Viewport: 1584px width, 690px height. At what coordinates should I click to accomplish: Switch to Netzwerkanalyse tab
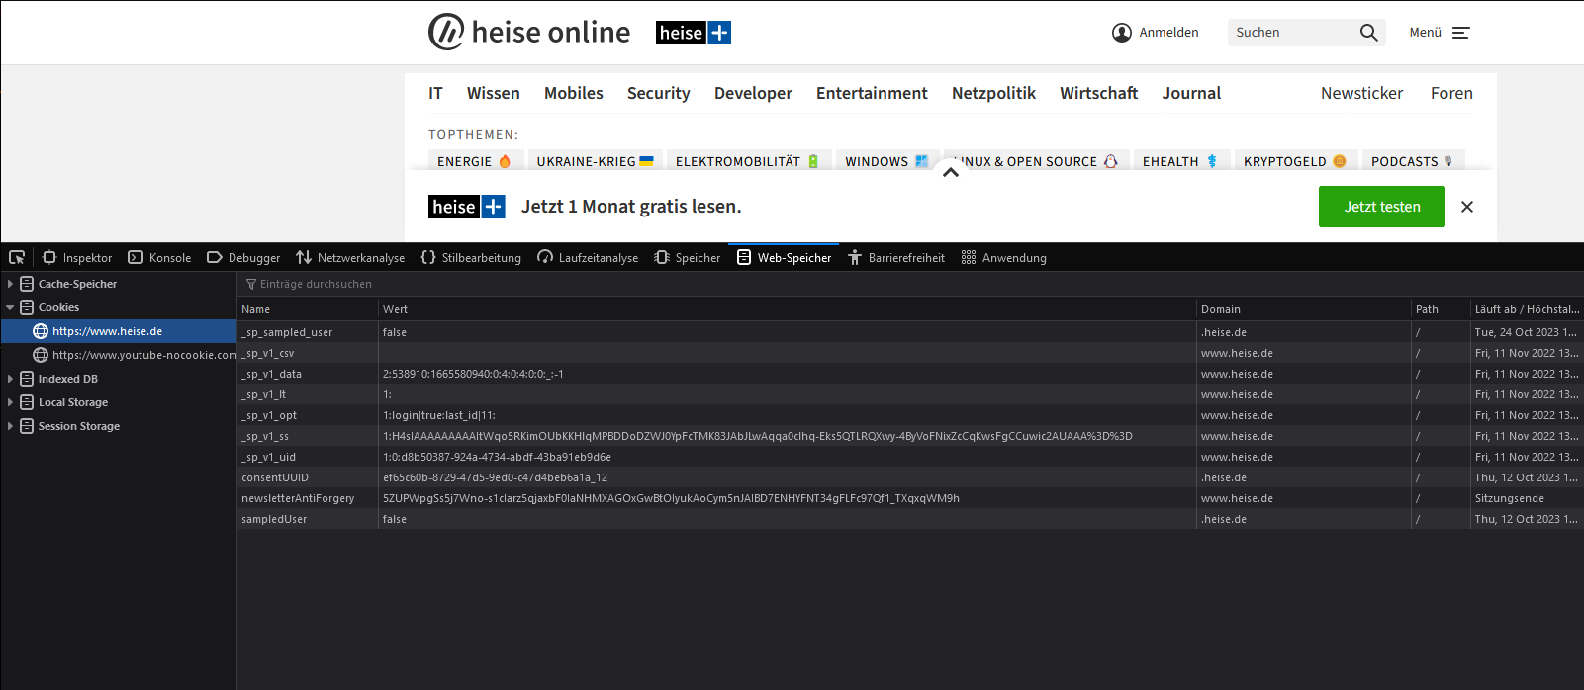coord(350,257)
